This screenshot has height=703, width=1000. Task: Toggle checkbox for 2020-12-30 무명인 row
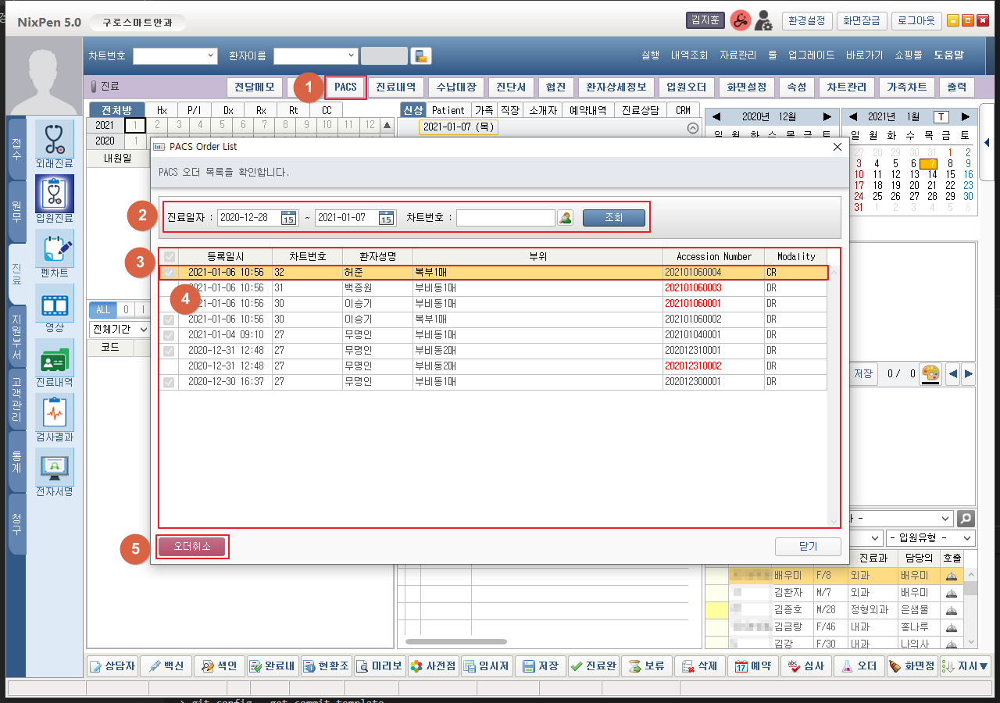click(169, 382)
